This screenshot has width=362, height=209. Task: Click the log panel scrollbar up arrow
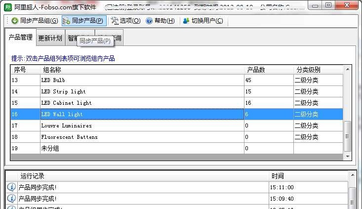click(352, 175)
